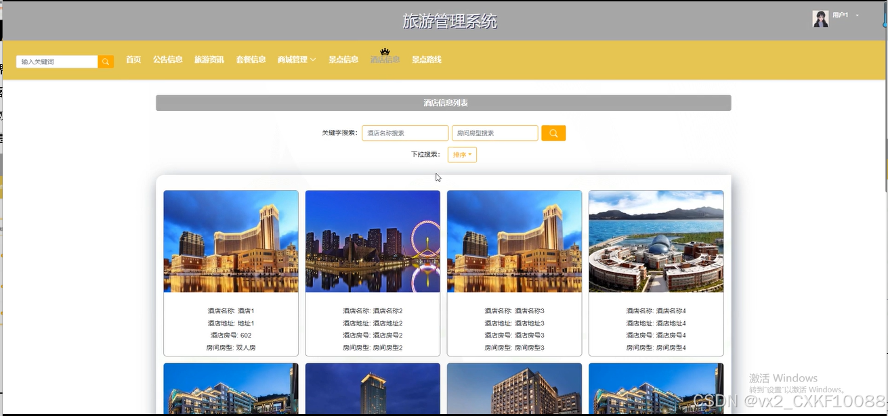Click text 房间房型: 房间房型3
Image resolution: width=888 pixels, height=416 pixels.
[x=514, y=348]
